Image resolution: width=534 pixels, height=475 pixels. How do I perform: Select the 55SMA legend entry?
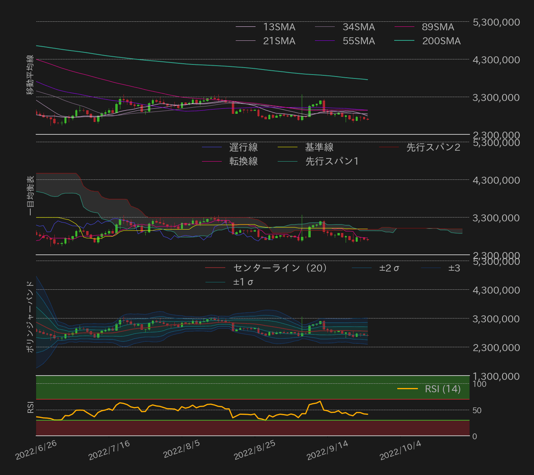pyautogui.click(x=358, y=41)
